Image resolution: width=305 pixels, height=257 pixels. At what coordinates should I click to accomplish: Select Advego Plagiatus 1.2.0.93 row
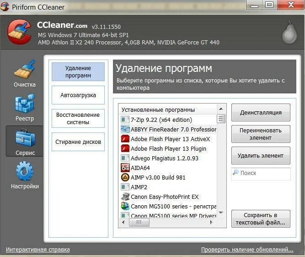168,158
